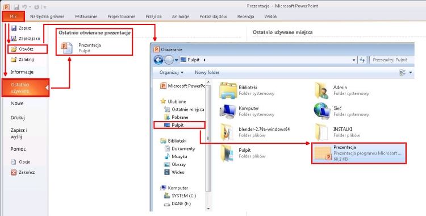
Task: Select SYSTEM (C:) drive
Action: 180,196
